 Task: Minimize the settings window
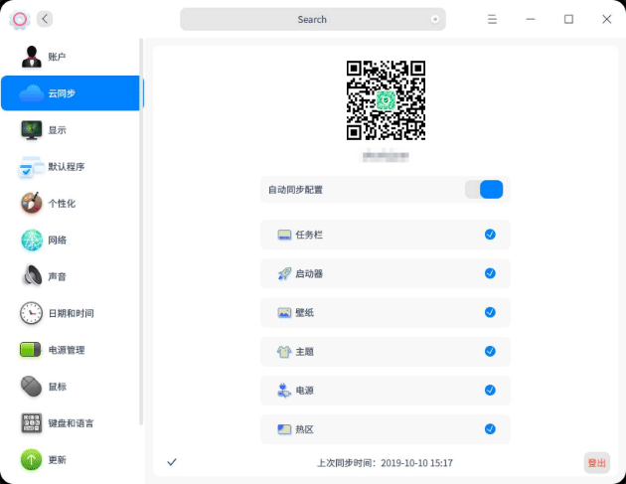click(531, 19)
